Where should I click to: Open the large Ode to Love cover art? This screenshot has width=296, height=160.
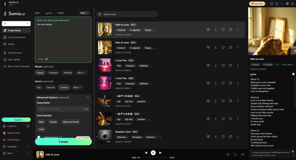(272, 31)
